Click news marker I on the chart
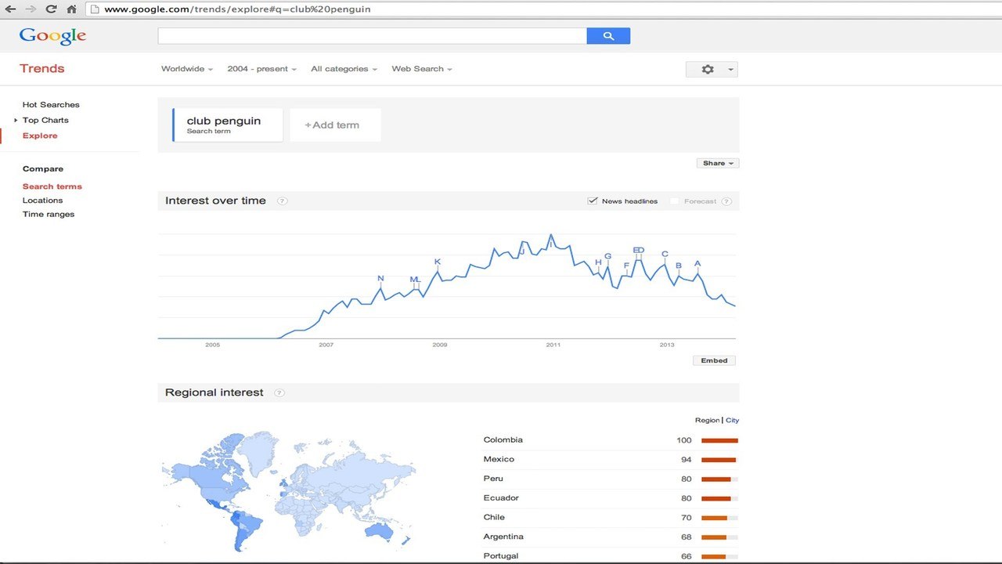The width and height of the screenshot is (1002, 564). pos(551,244)
